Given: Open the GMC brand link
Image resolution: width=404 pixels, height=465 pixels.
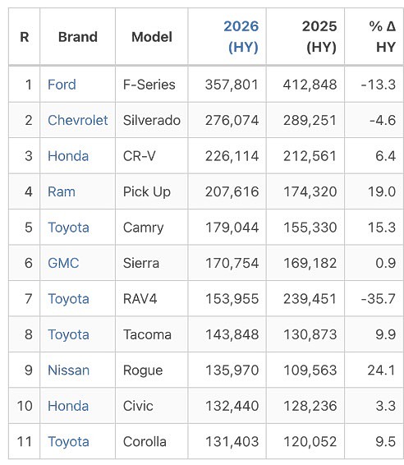Looking at the screenshot, I should [63, 263].
